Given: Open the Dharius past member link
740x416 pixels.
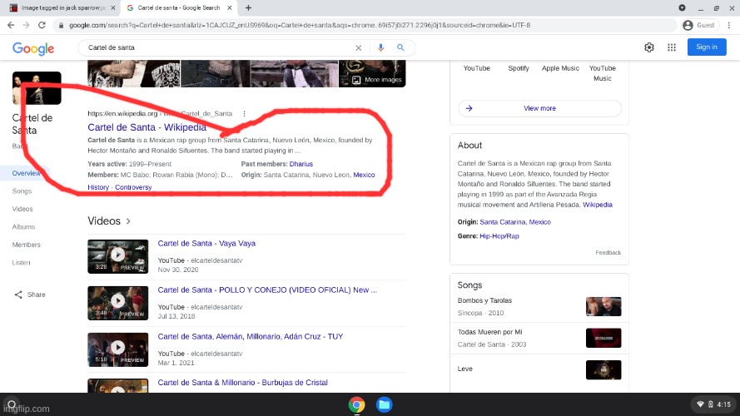Looking at the screenshot, I should click(x=301, y=164).
